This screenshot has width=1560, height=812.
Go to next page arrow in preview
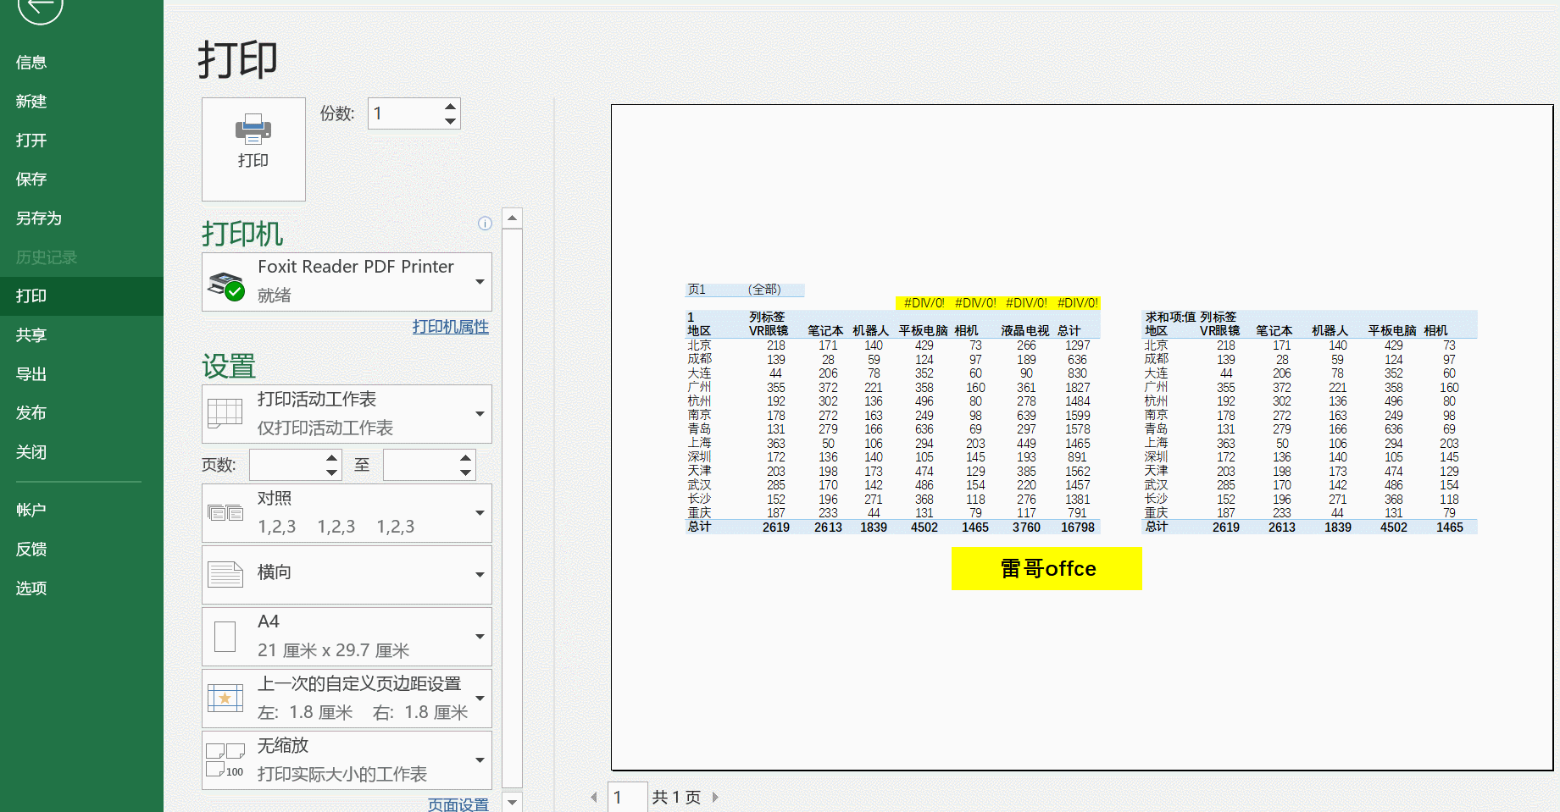click(715, 797)
